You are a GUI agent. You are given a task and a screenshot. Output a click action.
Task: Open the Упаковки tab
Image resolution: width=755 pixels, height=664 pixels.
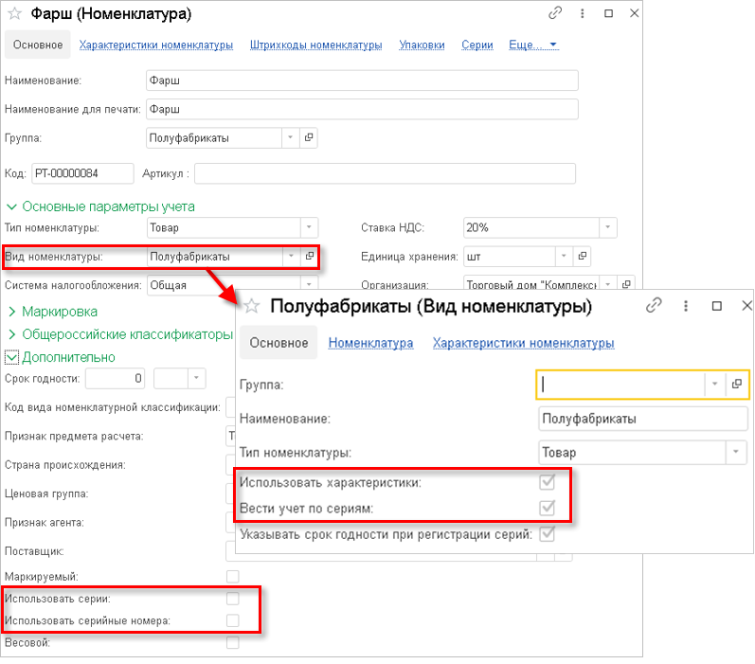422,45
